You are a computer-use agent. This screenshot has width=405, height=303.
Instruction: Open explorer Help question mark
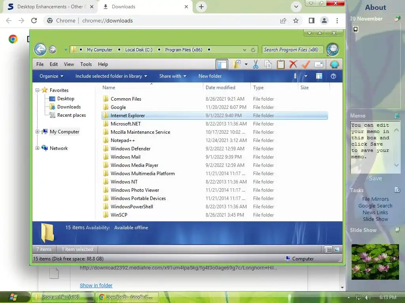click(333, 76)
